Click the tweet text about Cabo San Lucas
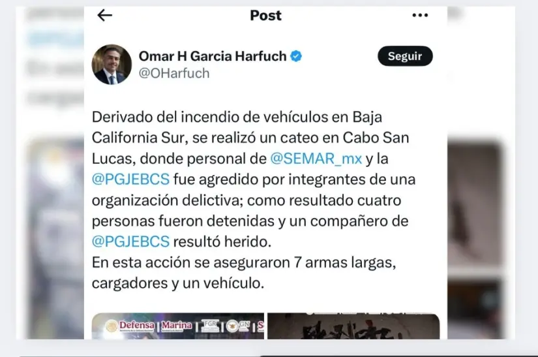This screenshot has width=538, height=357. coord(254,200)
